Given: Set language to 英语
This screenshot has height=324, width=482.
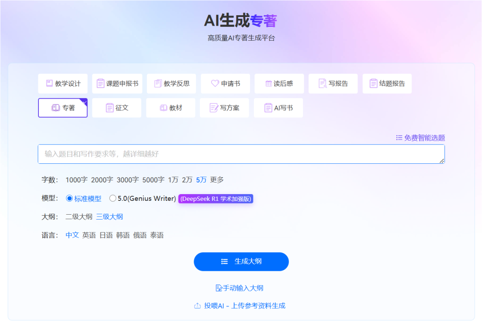Looking at the screenshot, I should (89, 236).
